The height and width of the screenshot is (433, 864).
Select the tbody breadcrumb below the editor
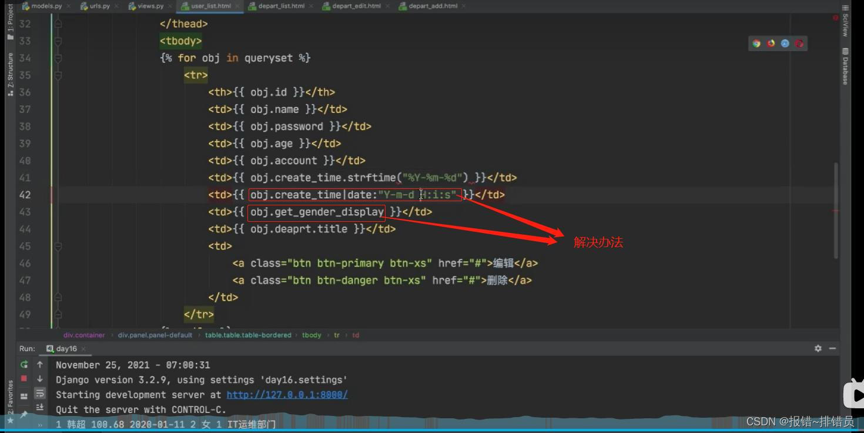(312, 335)
